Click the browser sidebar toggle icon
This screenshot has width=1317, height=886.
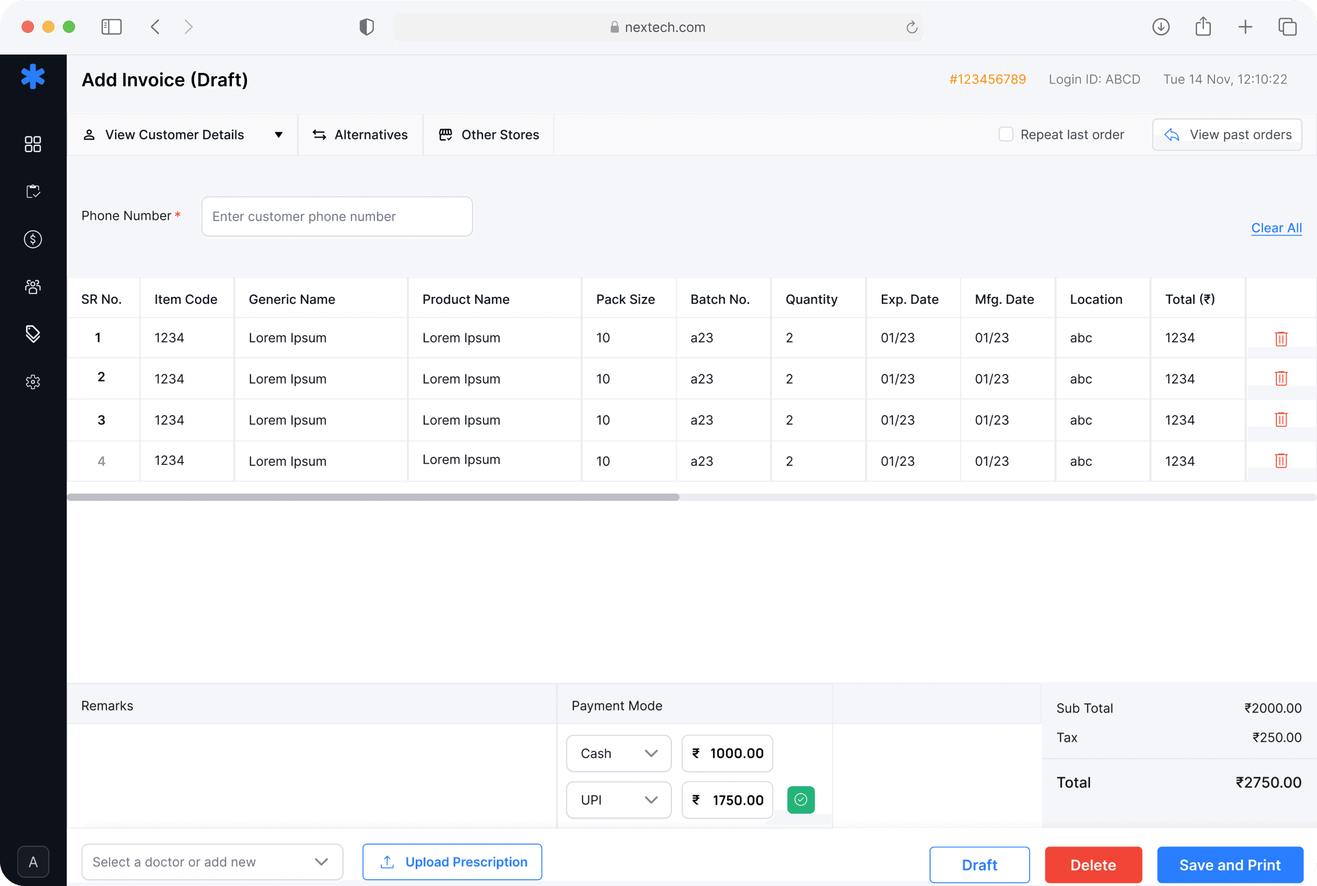point(111,27)
